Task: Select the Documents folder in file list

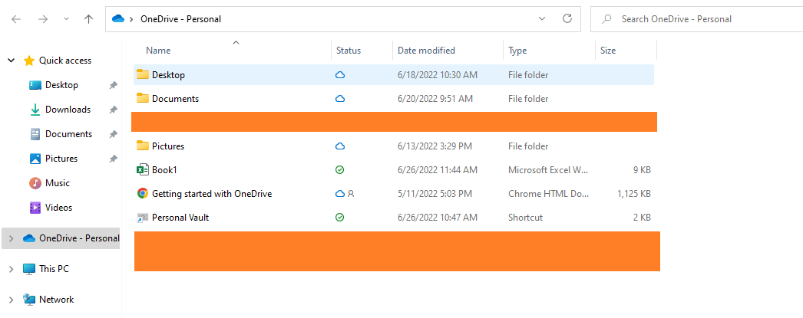Action: [393, 99]
